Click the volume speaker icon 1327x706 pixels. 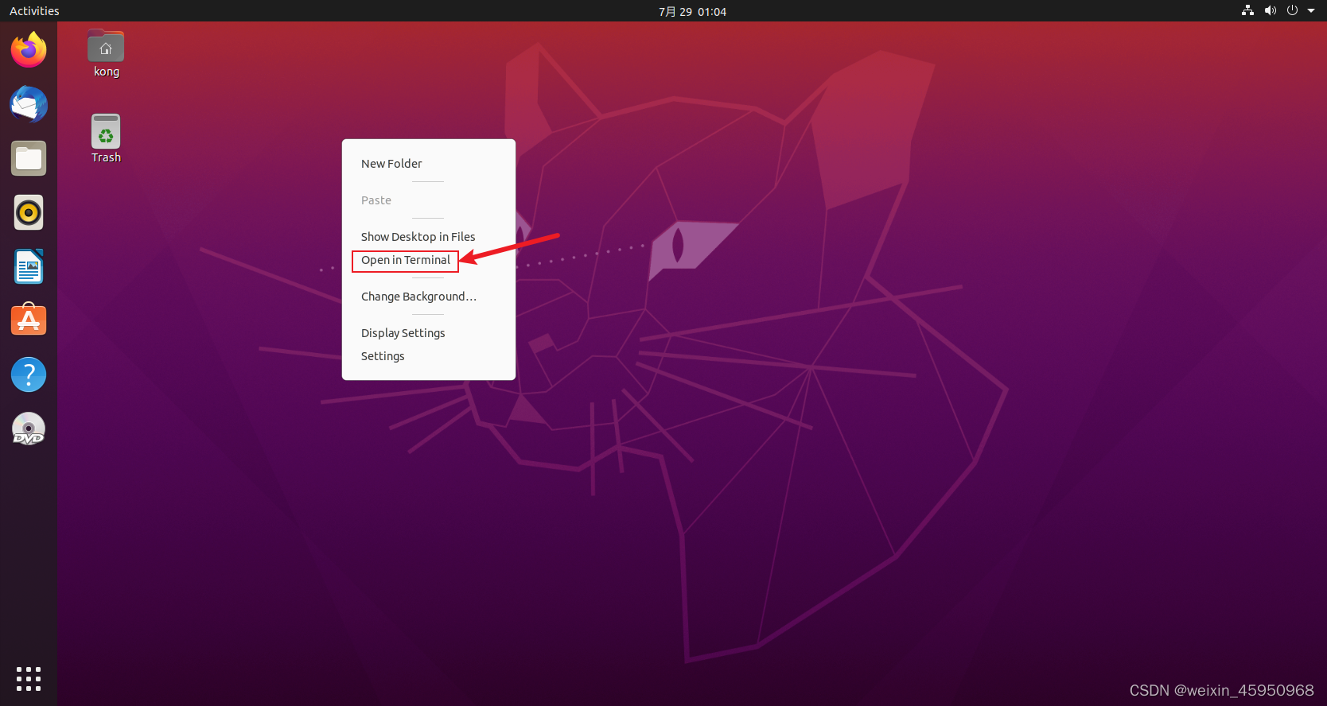click(x=1270, y=10)
